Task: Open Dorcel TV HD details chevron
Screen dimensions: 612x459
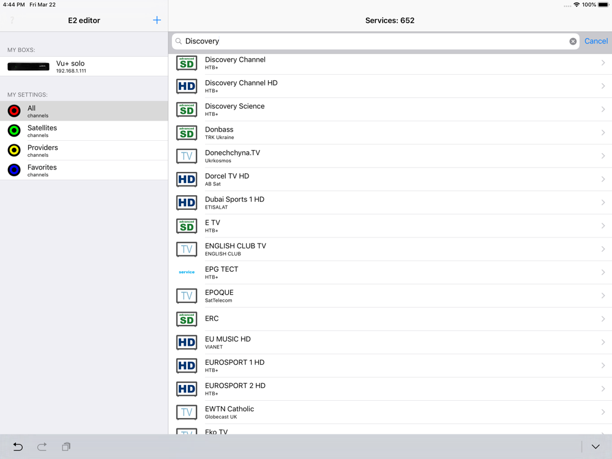Action: (x=603, y=179)
